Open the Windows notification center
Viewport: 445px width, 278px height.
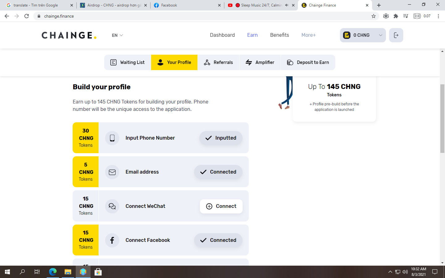pos(435,272)
